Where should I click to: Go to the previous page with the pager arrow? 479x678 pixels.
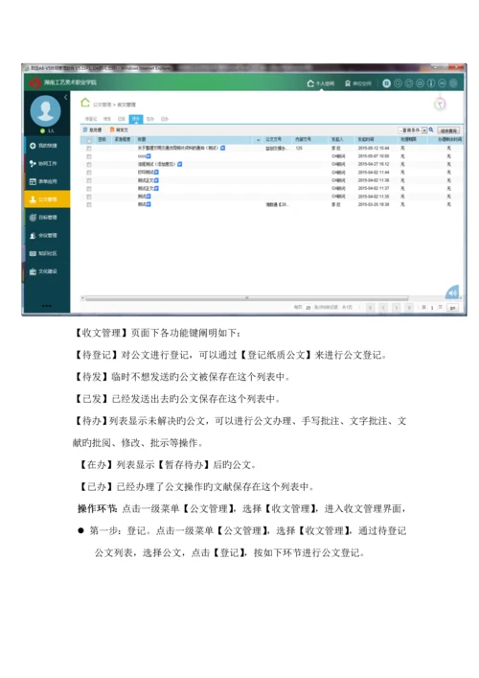383,308
